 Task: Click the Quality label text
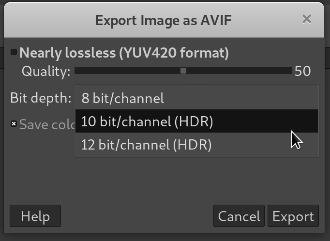45,72
